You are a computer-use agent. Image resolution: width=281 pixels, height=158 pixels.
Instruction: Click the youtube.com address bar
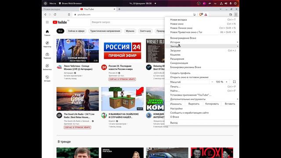(133, 14)
